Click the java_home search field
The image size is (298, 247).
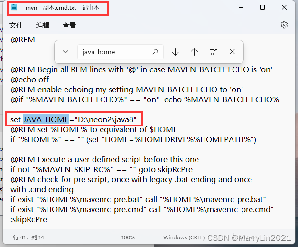coord(121,52)
